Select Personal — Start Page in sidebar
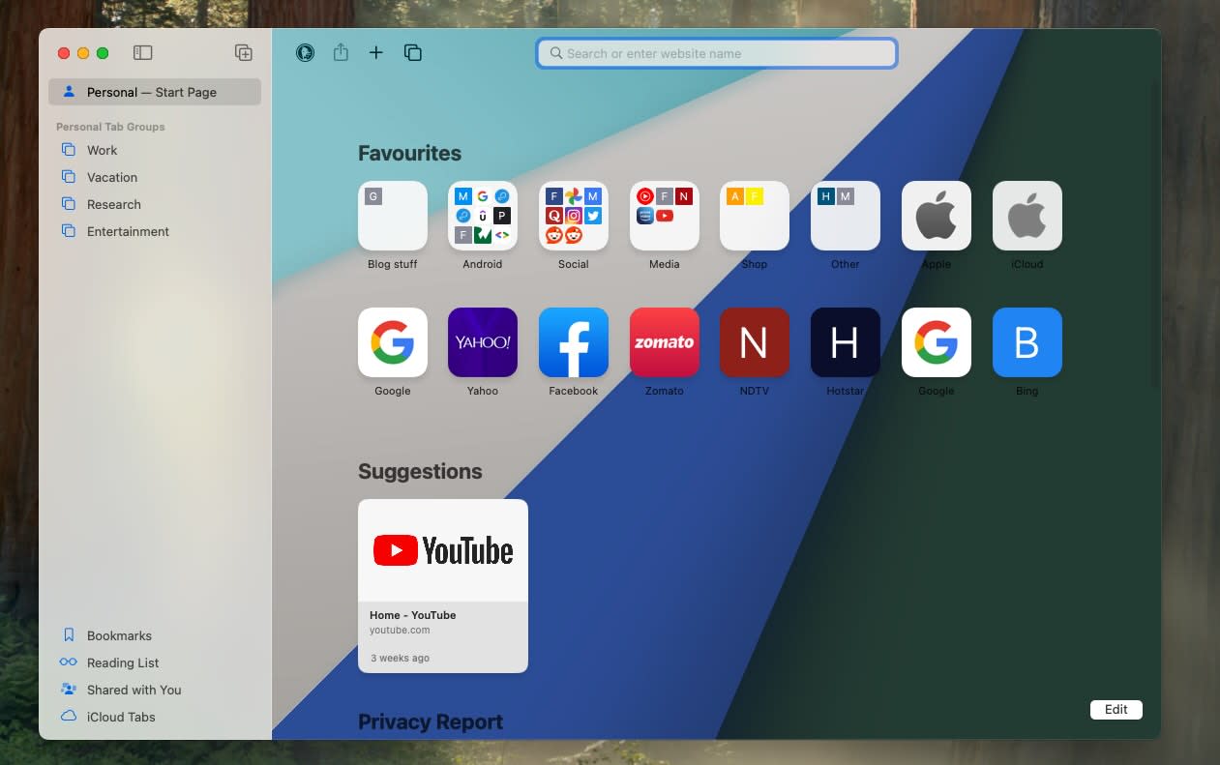The width and height of the screenshot is (1220, 765). (155, 92)
